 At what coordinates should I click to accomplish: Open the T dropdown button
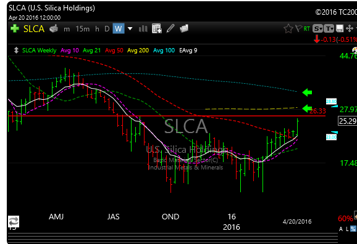pyautogui.click(x=329, y=28)
